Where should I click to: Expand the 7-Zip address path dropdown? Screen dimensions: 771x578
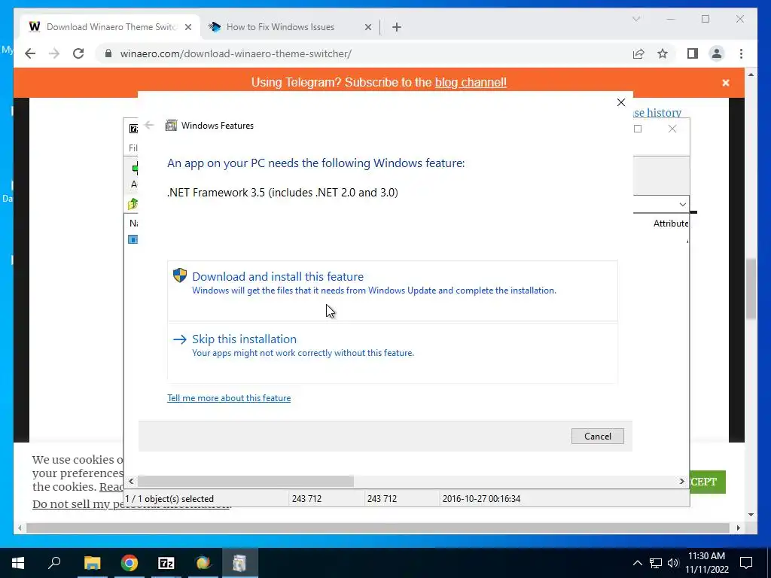[x=682, y=205]
